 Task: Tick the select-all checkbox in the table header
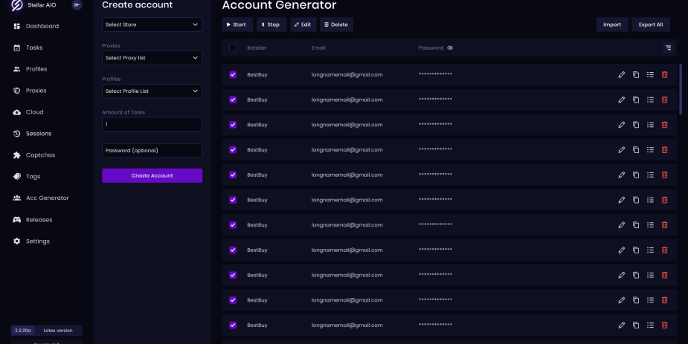tap(233, 48)
